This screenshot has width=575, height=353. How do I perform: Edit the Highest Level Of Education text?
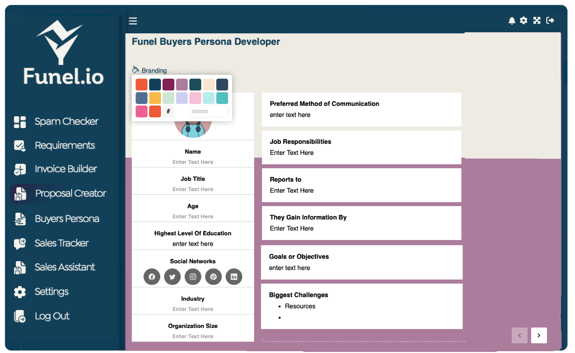point(193,244)
